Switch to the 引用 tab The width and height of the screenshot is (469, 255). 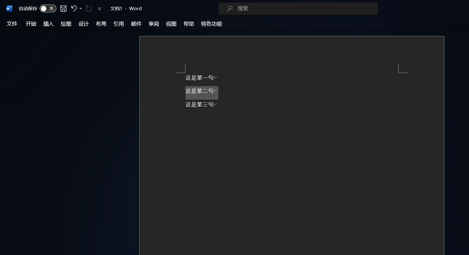click(x=118, y=24)
